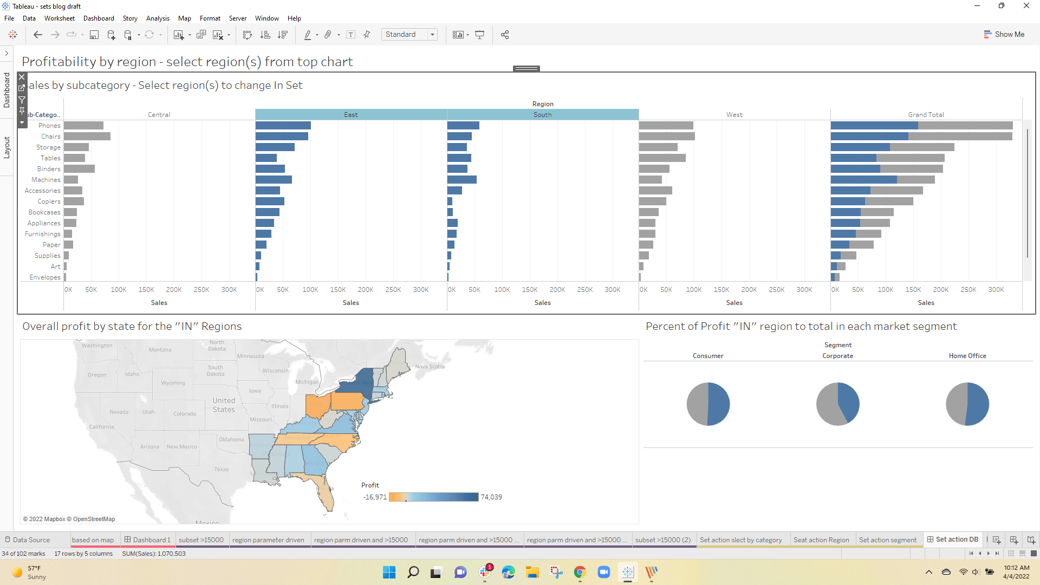Expand the collapsed side pane arrow

point(6,53)
